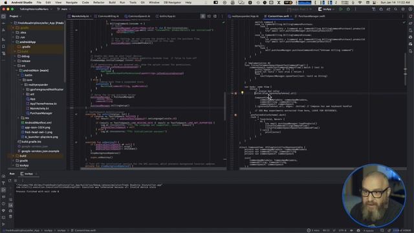Click editor tabs more-options icon in left editor
This screenshot has height=233, width=414.
(222, 16)
